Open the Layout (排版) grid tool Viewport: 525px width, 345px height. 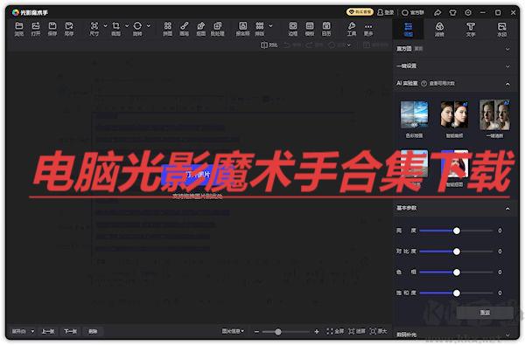260,29
